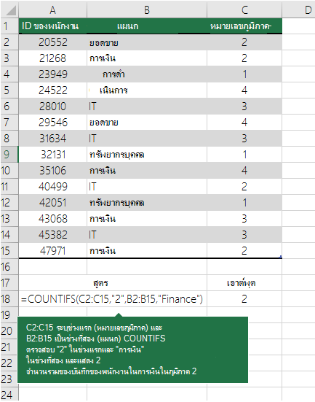Click header cell 'ID ของพนักงาน'

(x=52, y=26)
